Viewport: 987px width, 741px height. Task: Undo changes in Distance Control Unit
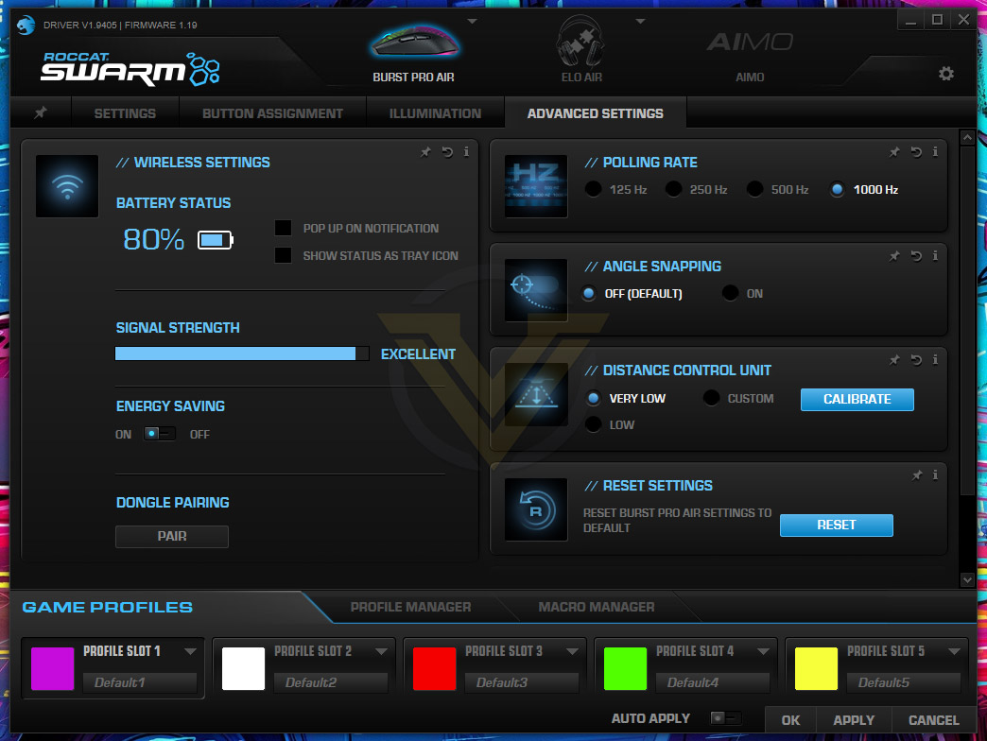pos(916,359)
